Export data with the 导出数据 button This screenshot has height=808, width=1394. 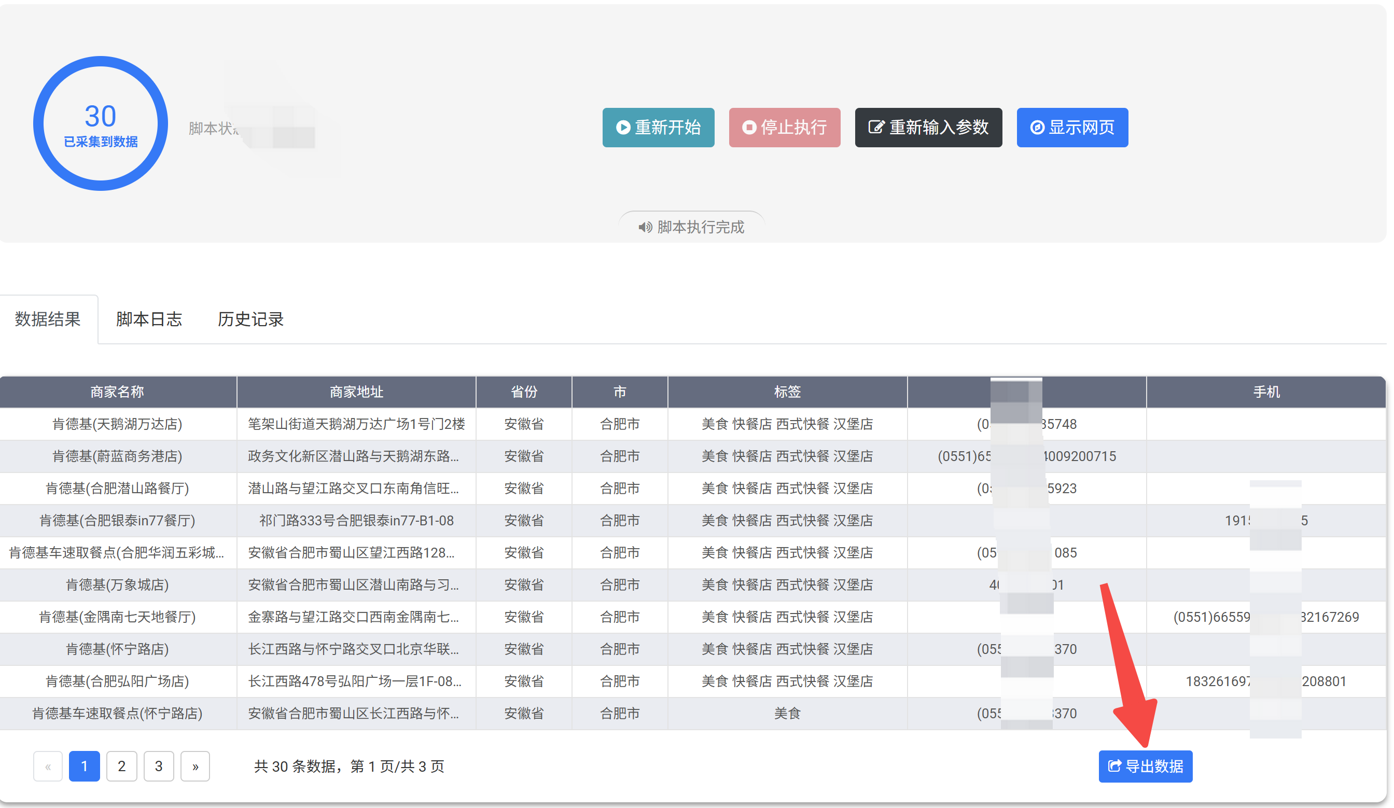pyautogui.click(x=1145, y=766)
